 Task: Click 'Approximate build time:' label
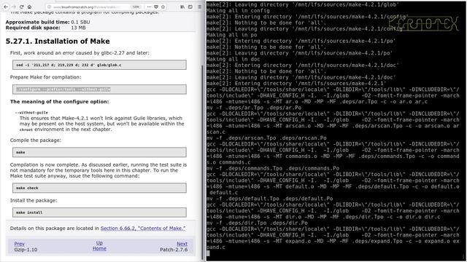(x=37, y=22)
